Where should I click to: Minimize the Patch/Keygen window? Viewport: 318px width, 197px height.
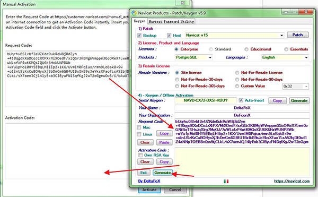(x=286, y=12)
